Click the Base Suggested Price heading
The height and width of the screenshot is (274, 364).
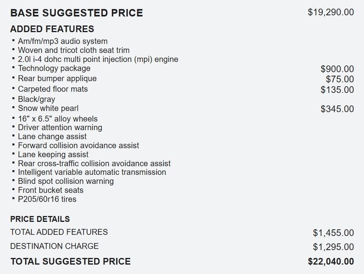coord(76,13)
